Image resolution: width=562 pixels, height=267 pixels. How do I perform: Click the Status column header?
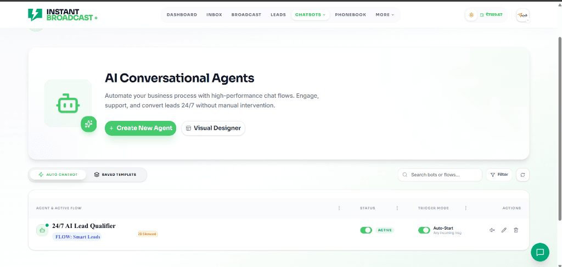point(367,208)
